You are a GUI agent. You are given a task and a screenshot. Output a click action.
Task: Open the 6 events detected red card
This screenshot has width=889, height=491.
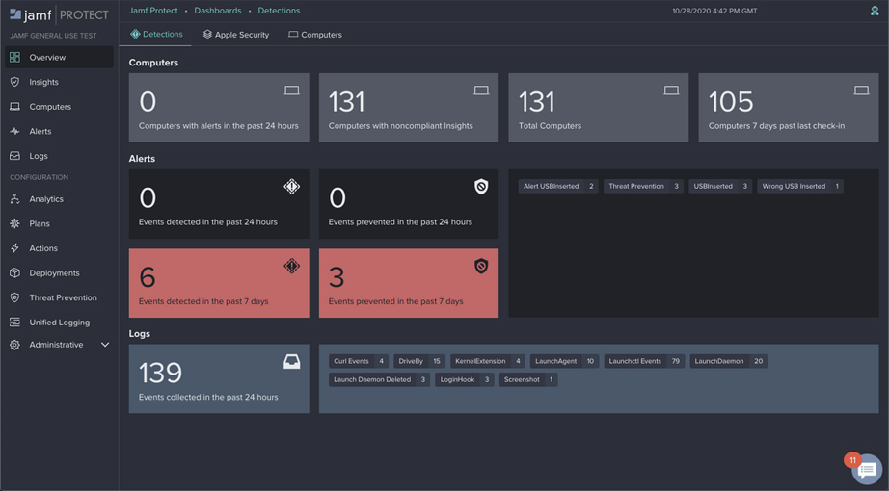coord(219,283)
